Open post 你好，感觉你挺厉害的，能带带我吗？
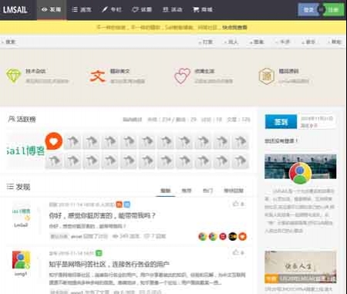347x294 pixels. [x=103, y=215]
